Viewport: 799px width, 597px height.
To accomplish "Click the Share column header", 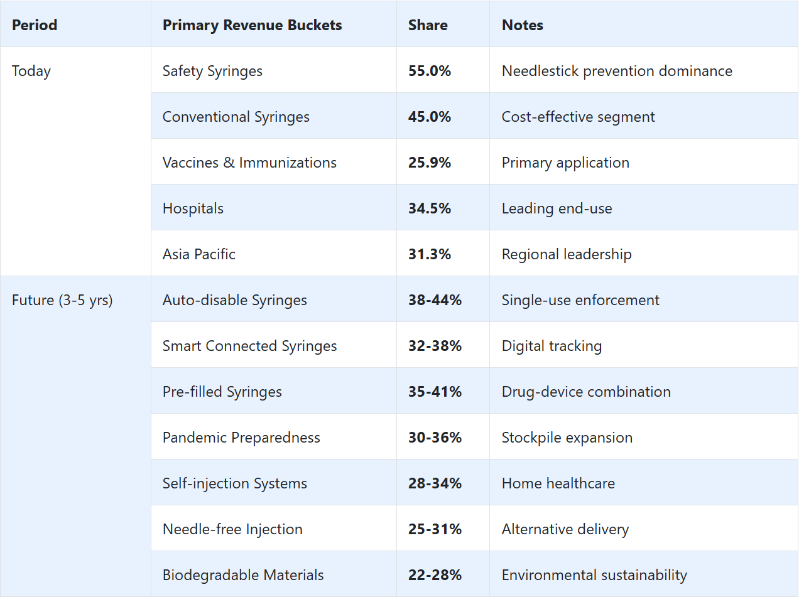I will click(428, 25).
